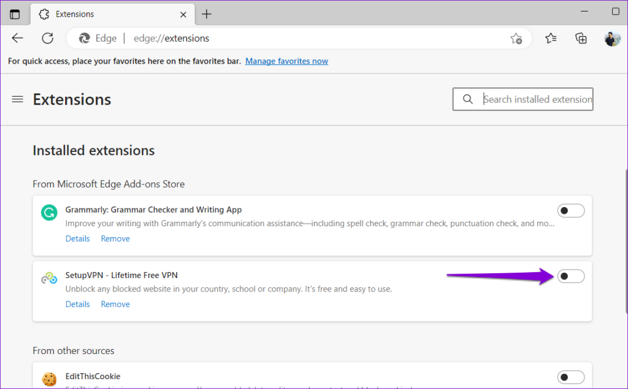Expand the Extensions hamburger menu
The image size is (628, 389).
point(18,99)
